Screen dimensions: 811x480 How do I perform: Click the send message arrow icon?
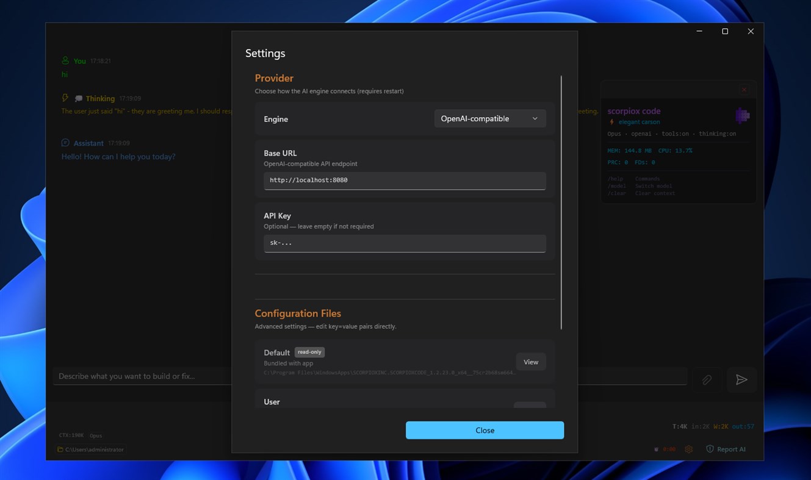coord(741,379)
